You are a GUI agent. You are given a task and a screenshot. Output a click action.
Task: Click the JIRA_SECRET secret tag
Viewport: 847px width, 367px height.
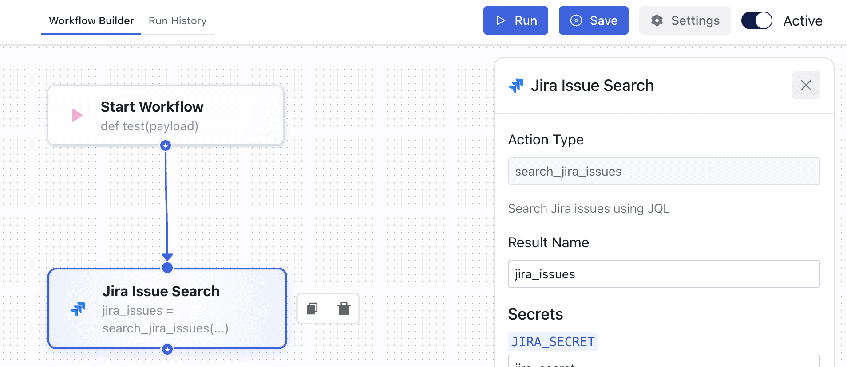(x=553, y=342)
